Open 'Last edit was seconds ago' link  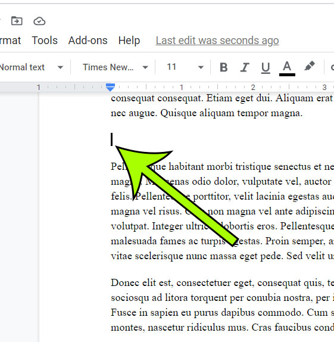click(x=217, y=41)
